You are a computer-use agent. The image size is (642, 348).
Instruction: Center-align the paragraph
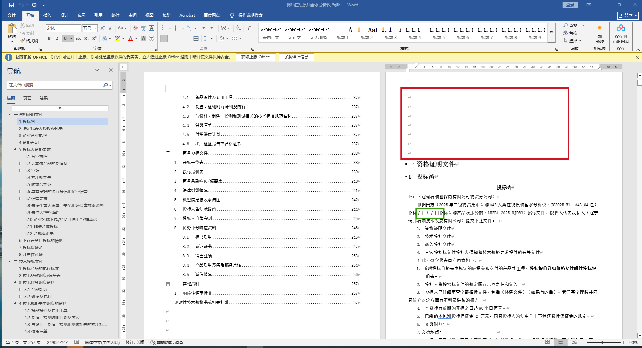[x=172, y=38]
